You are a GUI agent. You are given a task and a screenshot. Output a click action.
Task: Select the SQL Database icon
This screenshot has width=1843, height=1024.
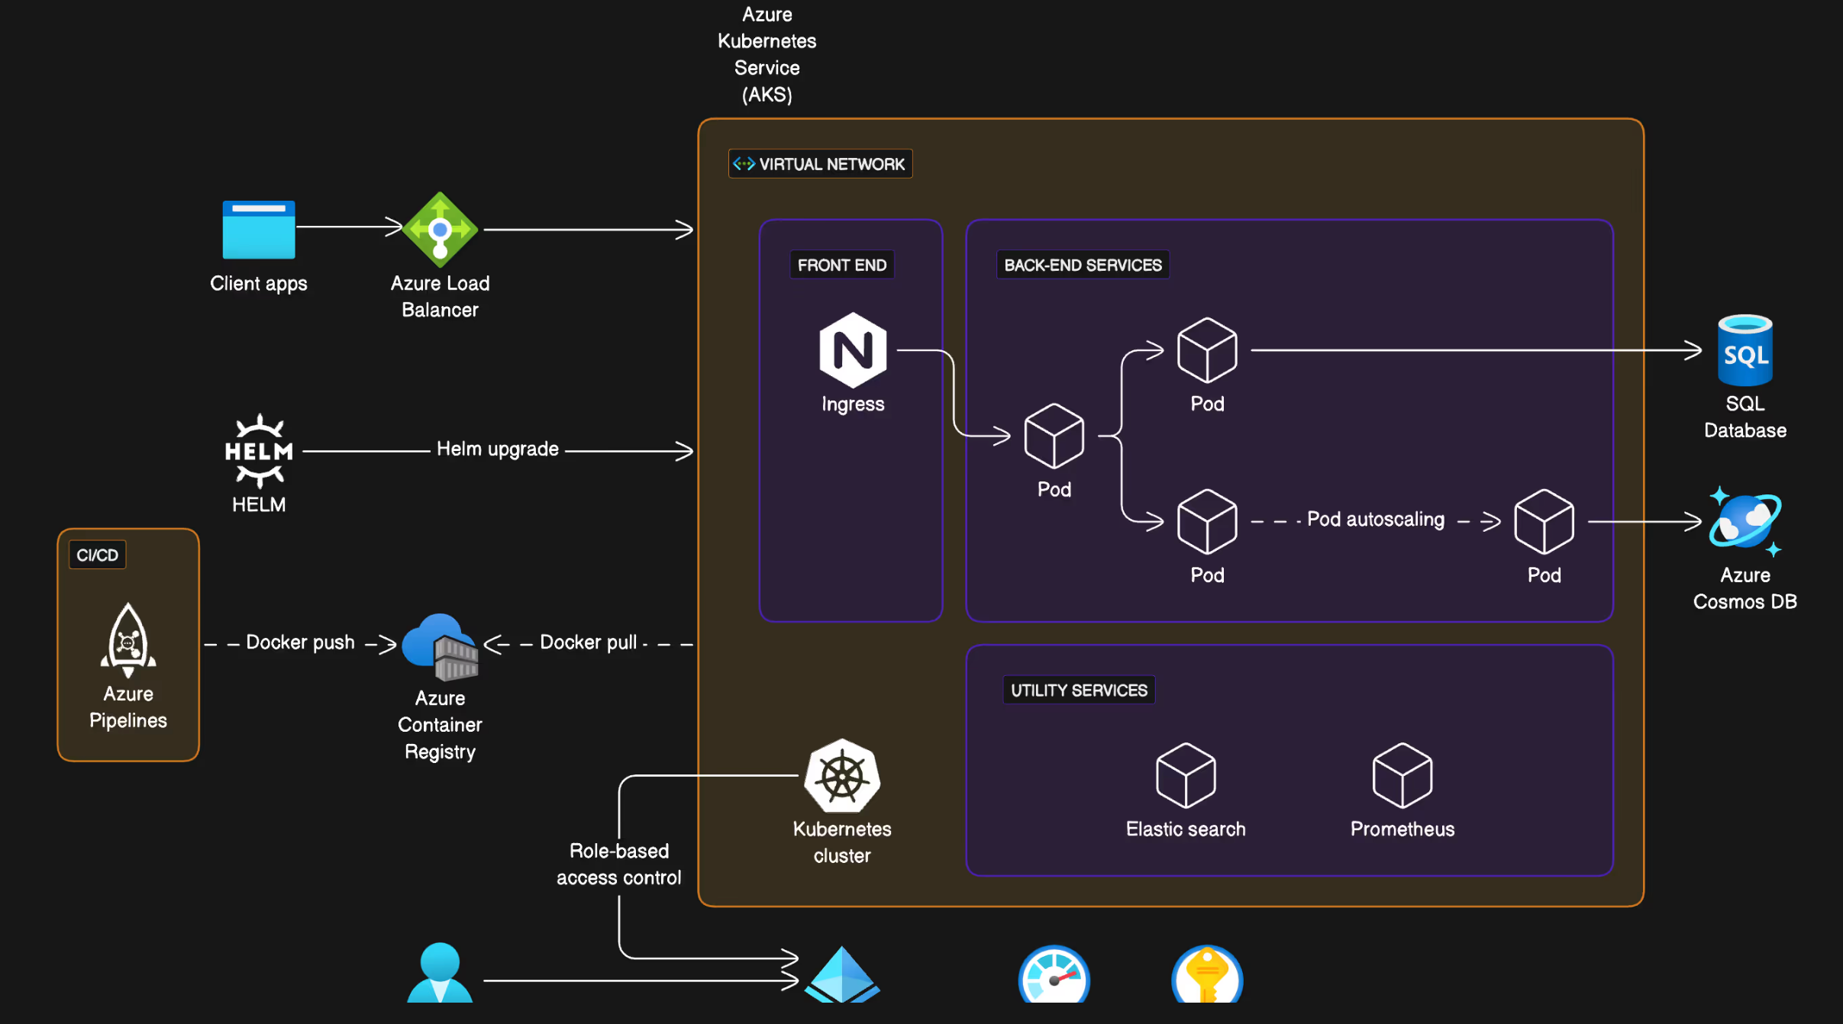1745,350
